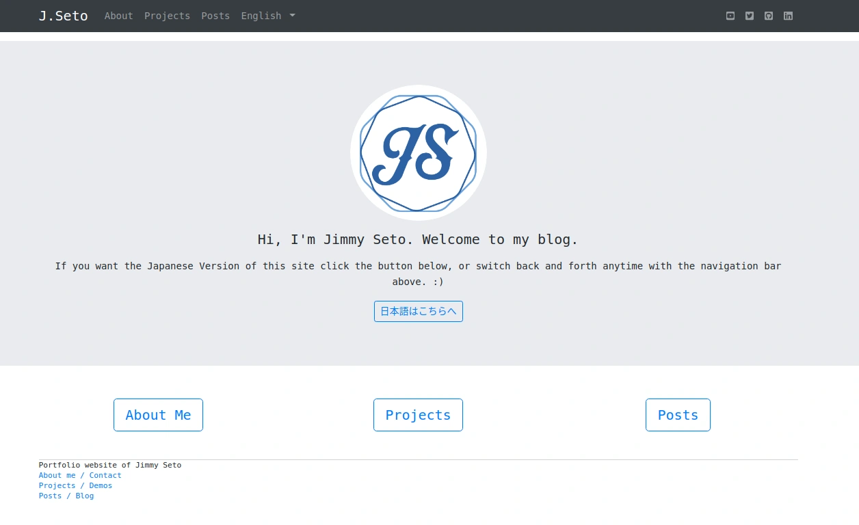Click the welcome heading about Jimmy Seto

[x=418, y=239]
